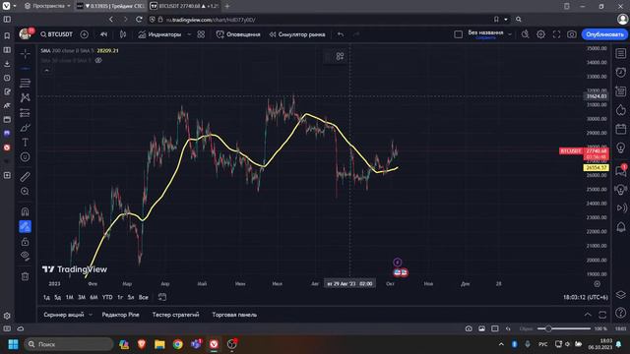Screen dimensions: 630x354
Task: Create an alert via Оповещения
Action: (x=238, y=34)
